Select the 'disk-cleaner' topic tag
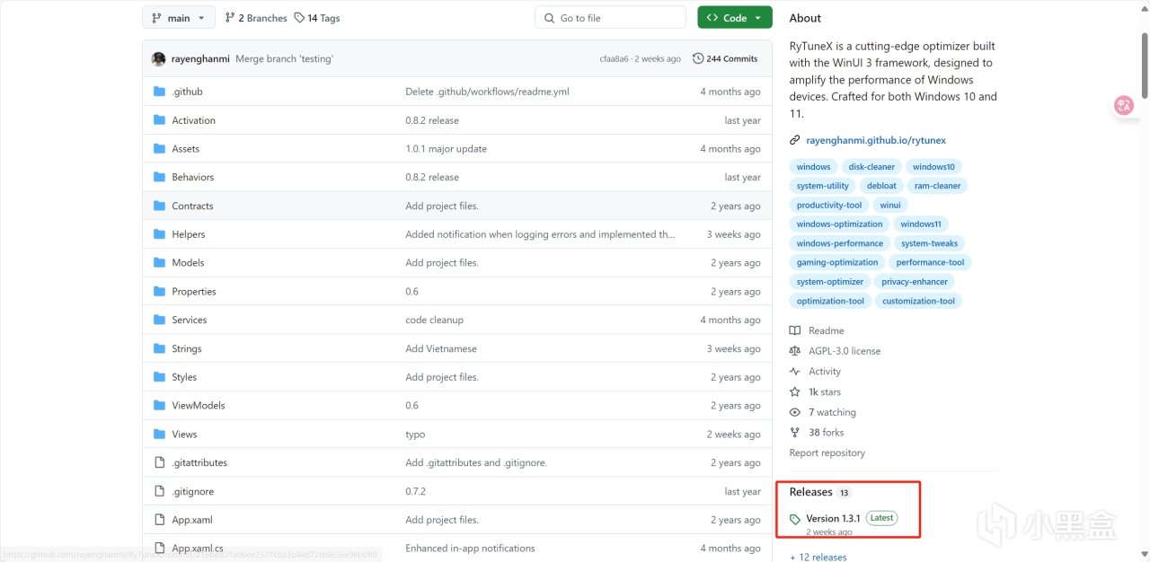 (x=871, y=167)
